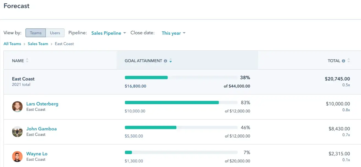Sort by the Name column arrows
Image resolution: width=361 pixels, height=167 pixels.
[x=27, y=61]
